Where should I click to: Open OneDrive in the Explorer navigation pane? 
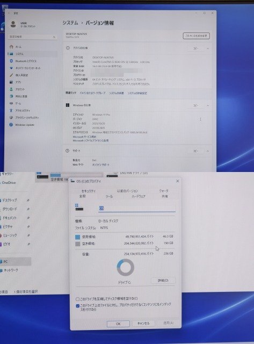(9, 183)
